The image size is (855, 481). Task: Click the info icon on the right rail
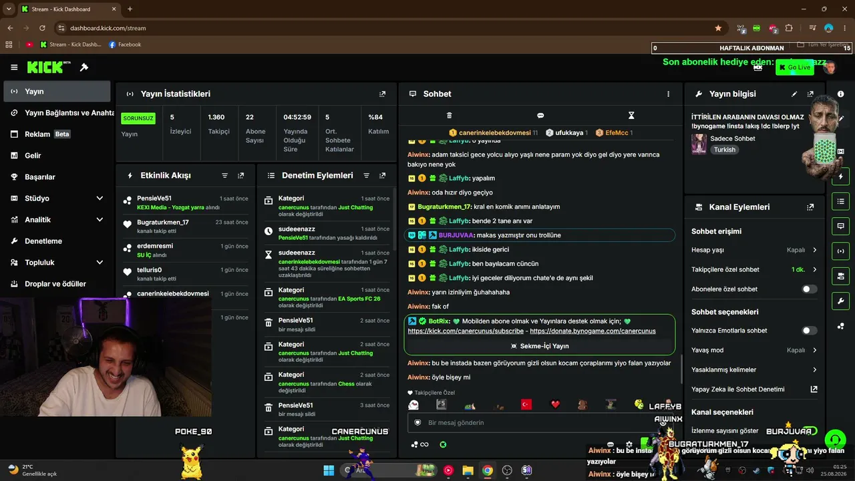click(840, 94)
